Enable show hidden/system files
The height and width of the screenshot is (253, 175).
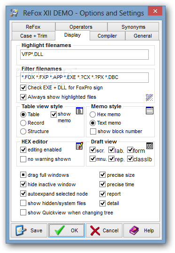[23, 203]
